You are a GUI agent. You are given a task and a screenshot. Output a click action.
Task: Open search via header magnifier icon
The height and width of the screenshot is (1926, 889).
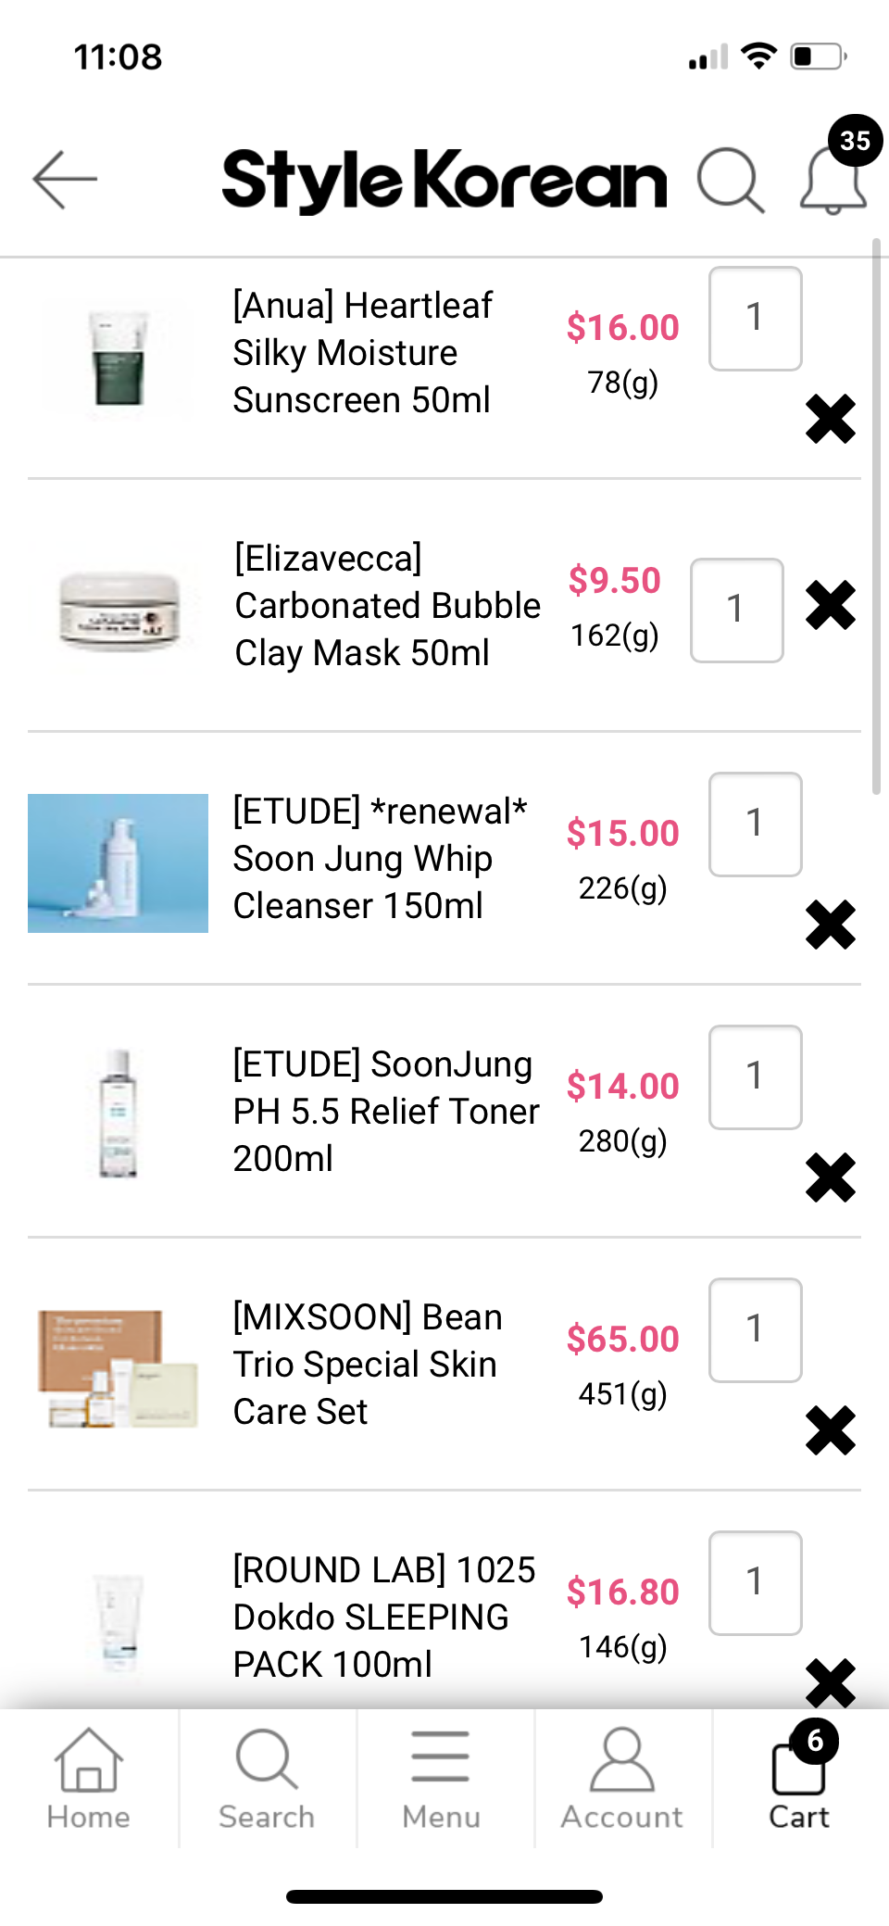730,180
